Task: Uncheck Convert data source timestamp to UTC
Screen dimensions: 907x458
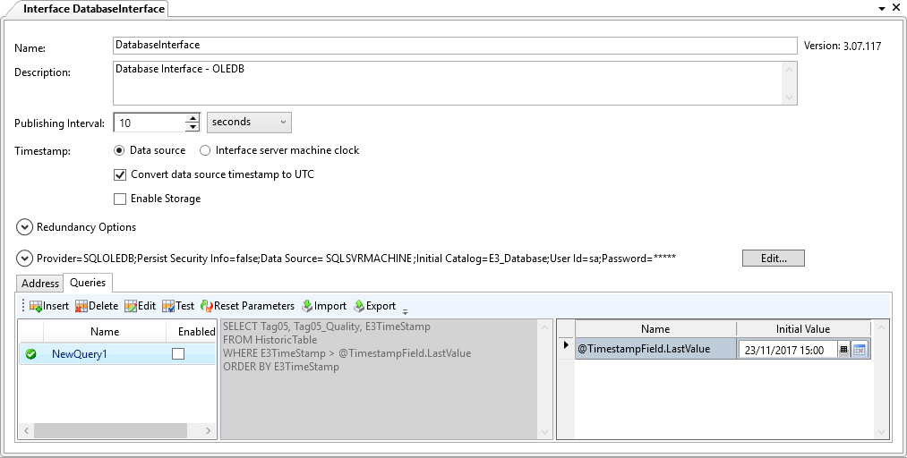Action: pos(120,174)
